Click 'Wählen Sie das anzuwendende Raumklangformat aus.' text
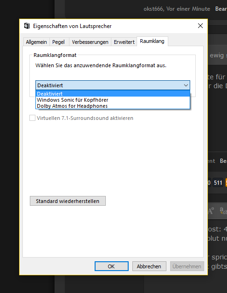227x293 pixels. [x=101, y=65]
